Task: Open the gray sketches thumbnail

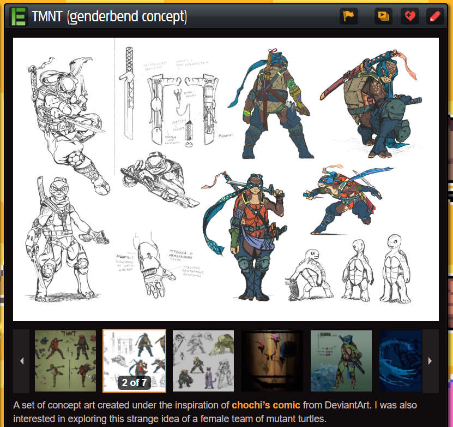Action: pyautogui.click(x=203, y=361)
